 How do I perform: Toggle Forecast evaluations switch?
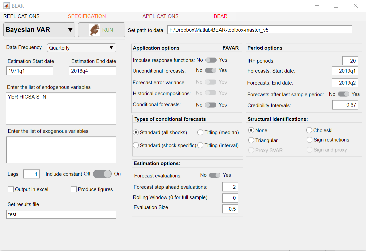[215, 175]
